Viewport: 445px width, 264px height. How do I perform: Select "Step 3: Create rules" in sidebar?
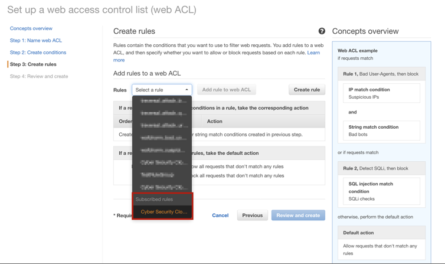click(34, 64)
